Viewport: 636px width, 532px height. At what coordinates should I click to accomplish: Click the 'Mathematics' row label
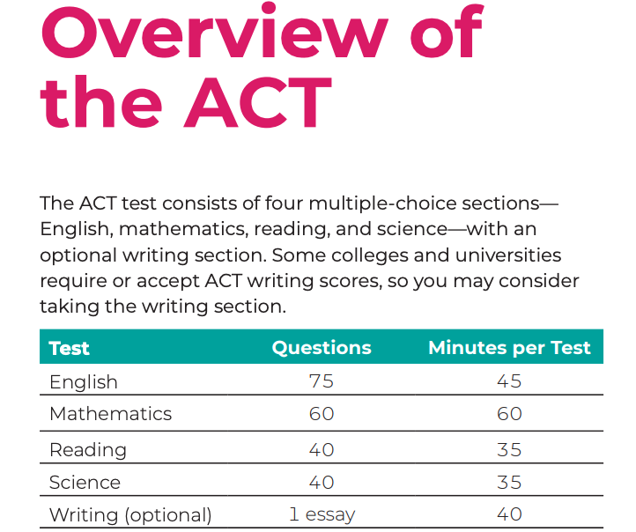[x=110, y=414]
